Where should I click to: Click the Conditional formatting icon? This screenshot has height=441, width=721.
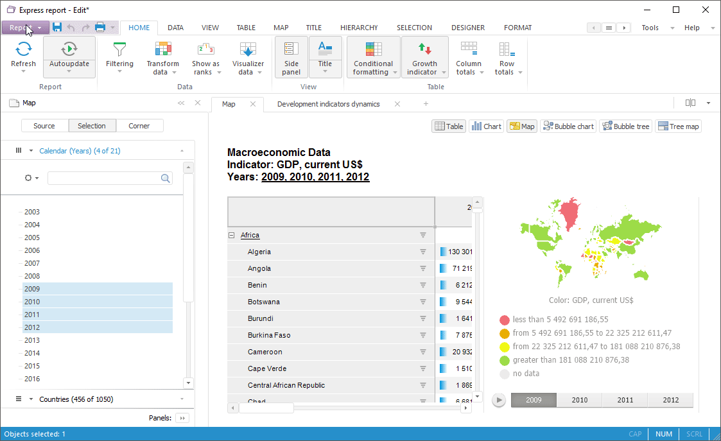(x=373, y=49)
